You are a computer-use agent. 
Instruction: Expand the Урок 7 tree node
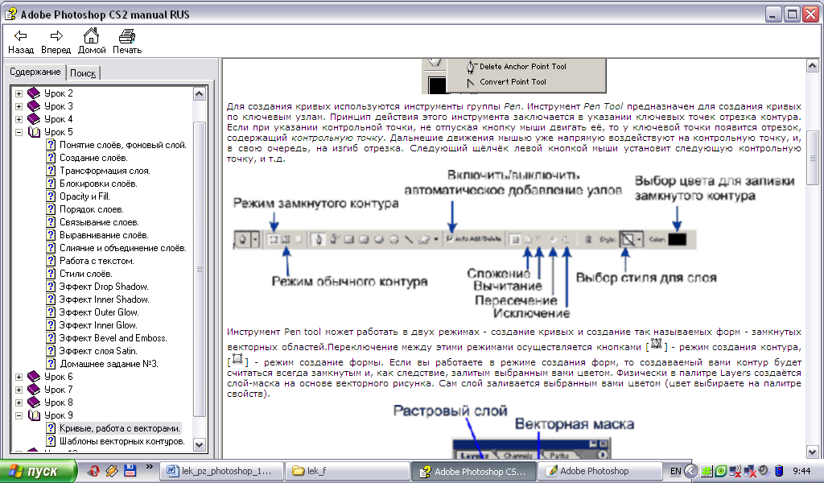19,390
